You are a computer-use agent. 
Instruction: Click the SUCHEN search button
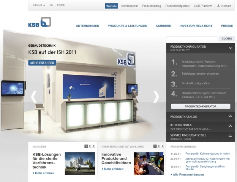tap(227, 39)
